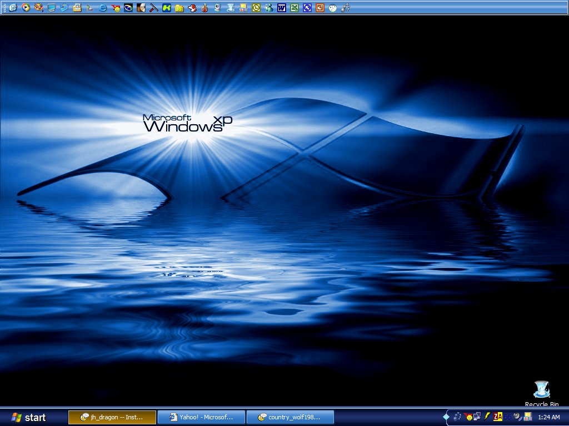The image size is (569, 426).
Task: Click the blue diagonal arrows icon in the top toolbar
Action: (307, 7)
